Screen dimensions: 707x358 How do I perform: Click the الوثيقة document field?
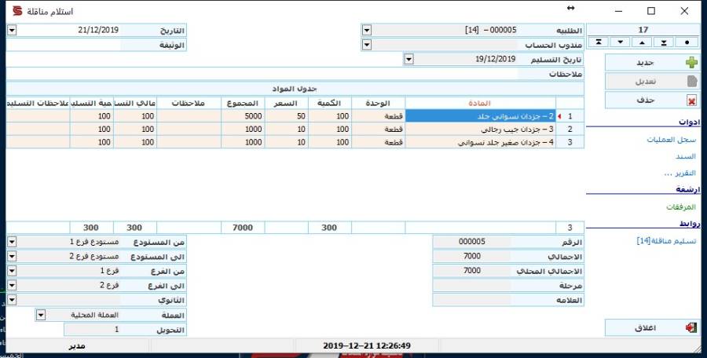tap(64, 45)
